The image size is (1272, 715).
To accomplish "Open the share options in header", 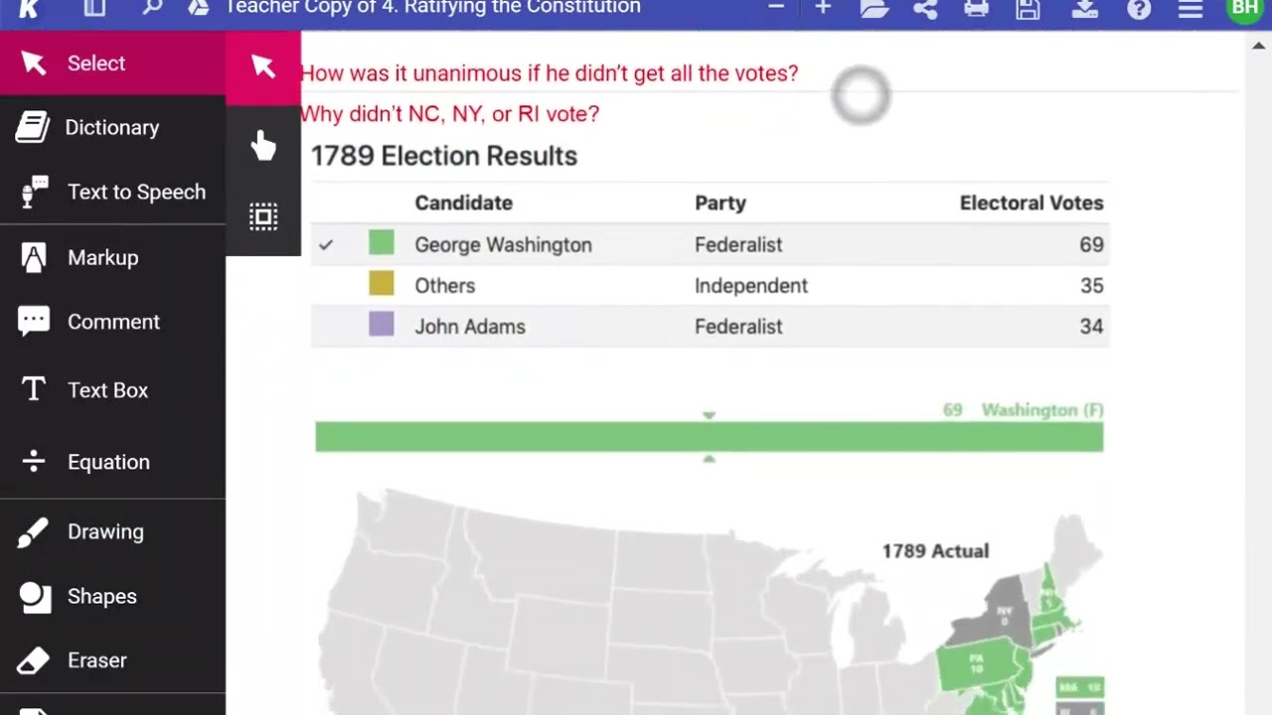I will (x=925, y=8).
